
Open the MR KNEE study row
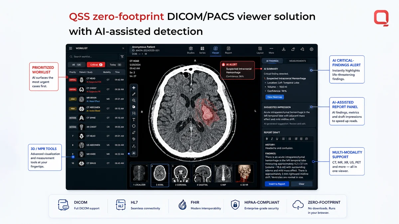point(96,154)
